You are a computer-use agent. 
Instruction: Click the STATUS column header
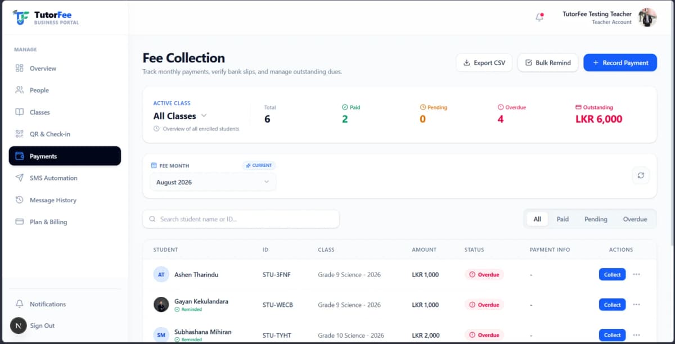point(474,250)
